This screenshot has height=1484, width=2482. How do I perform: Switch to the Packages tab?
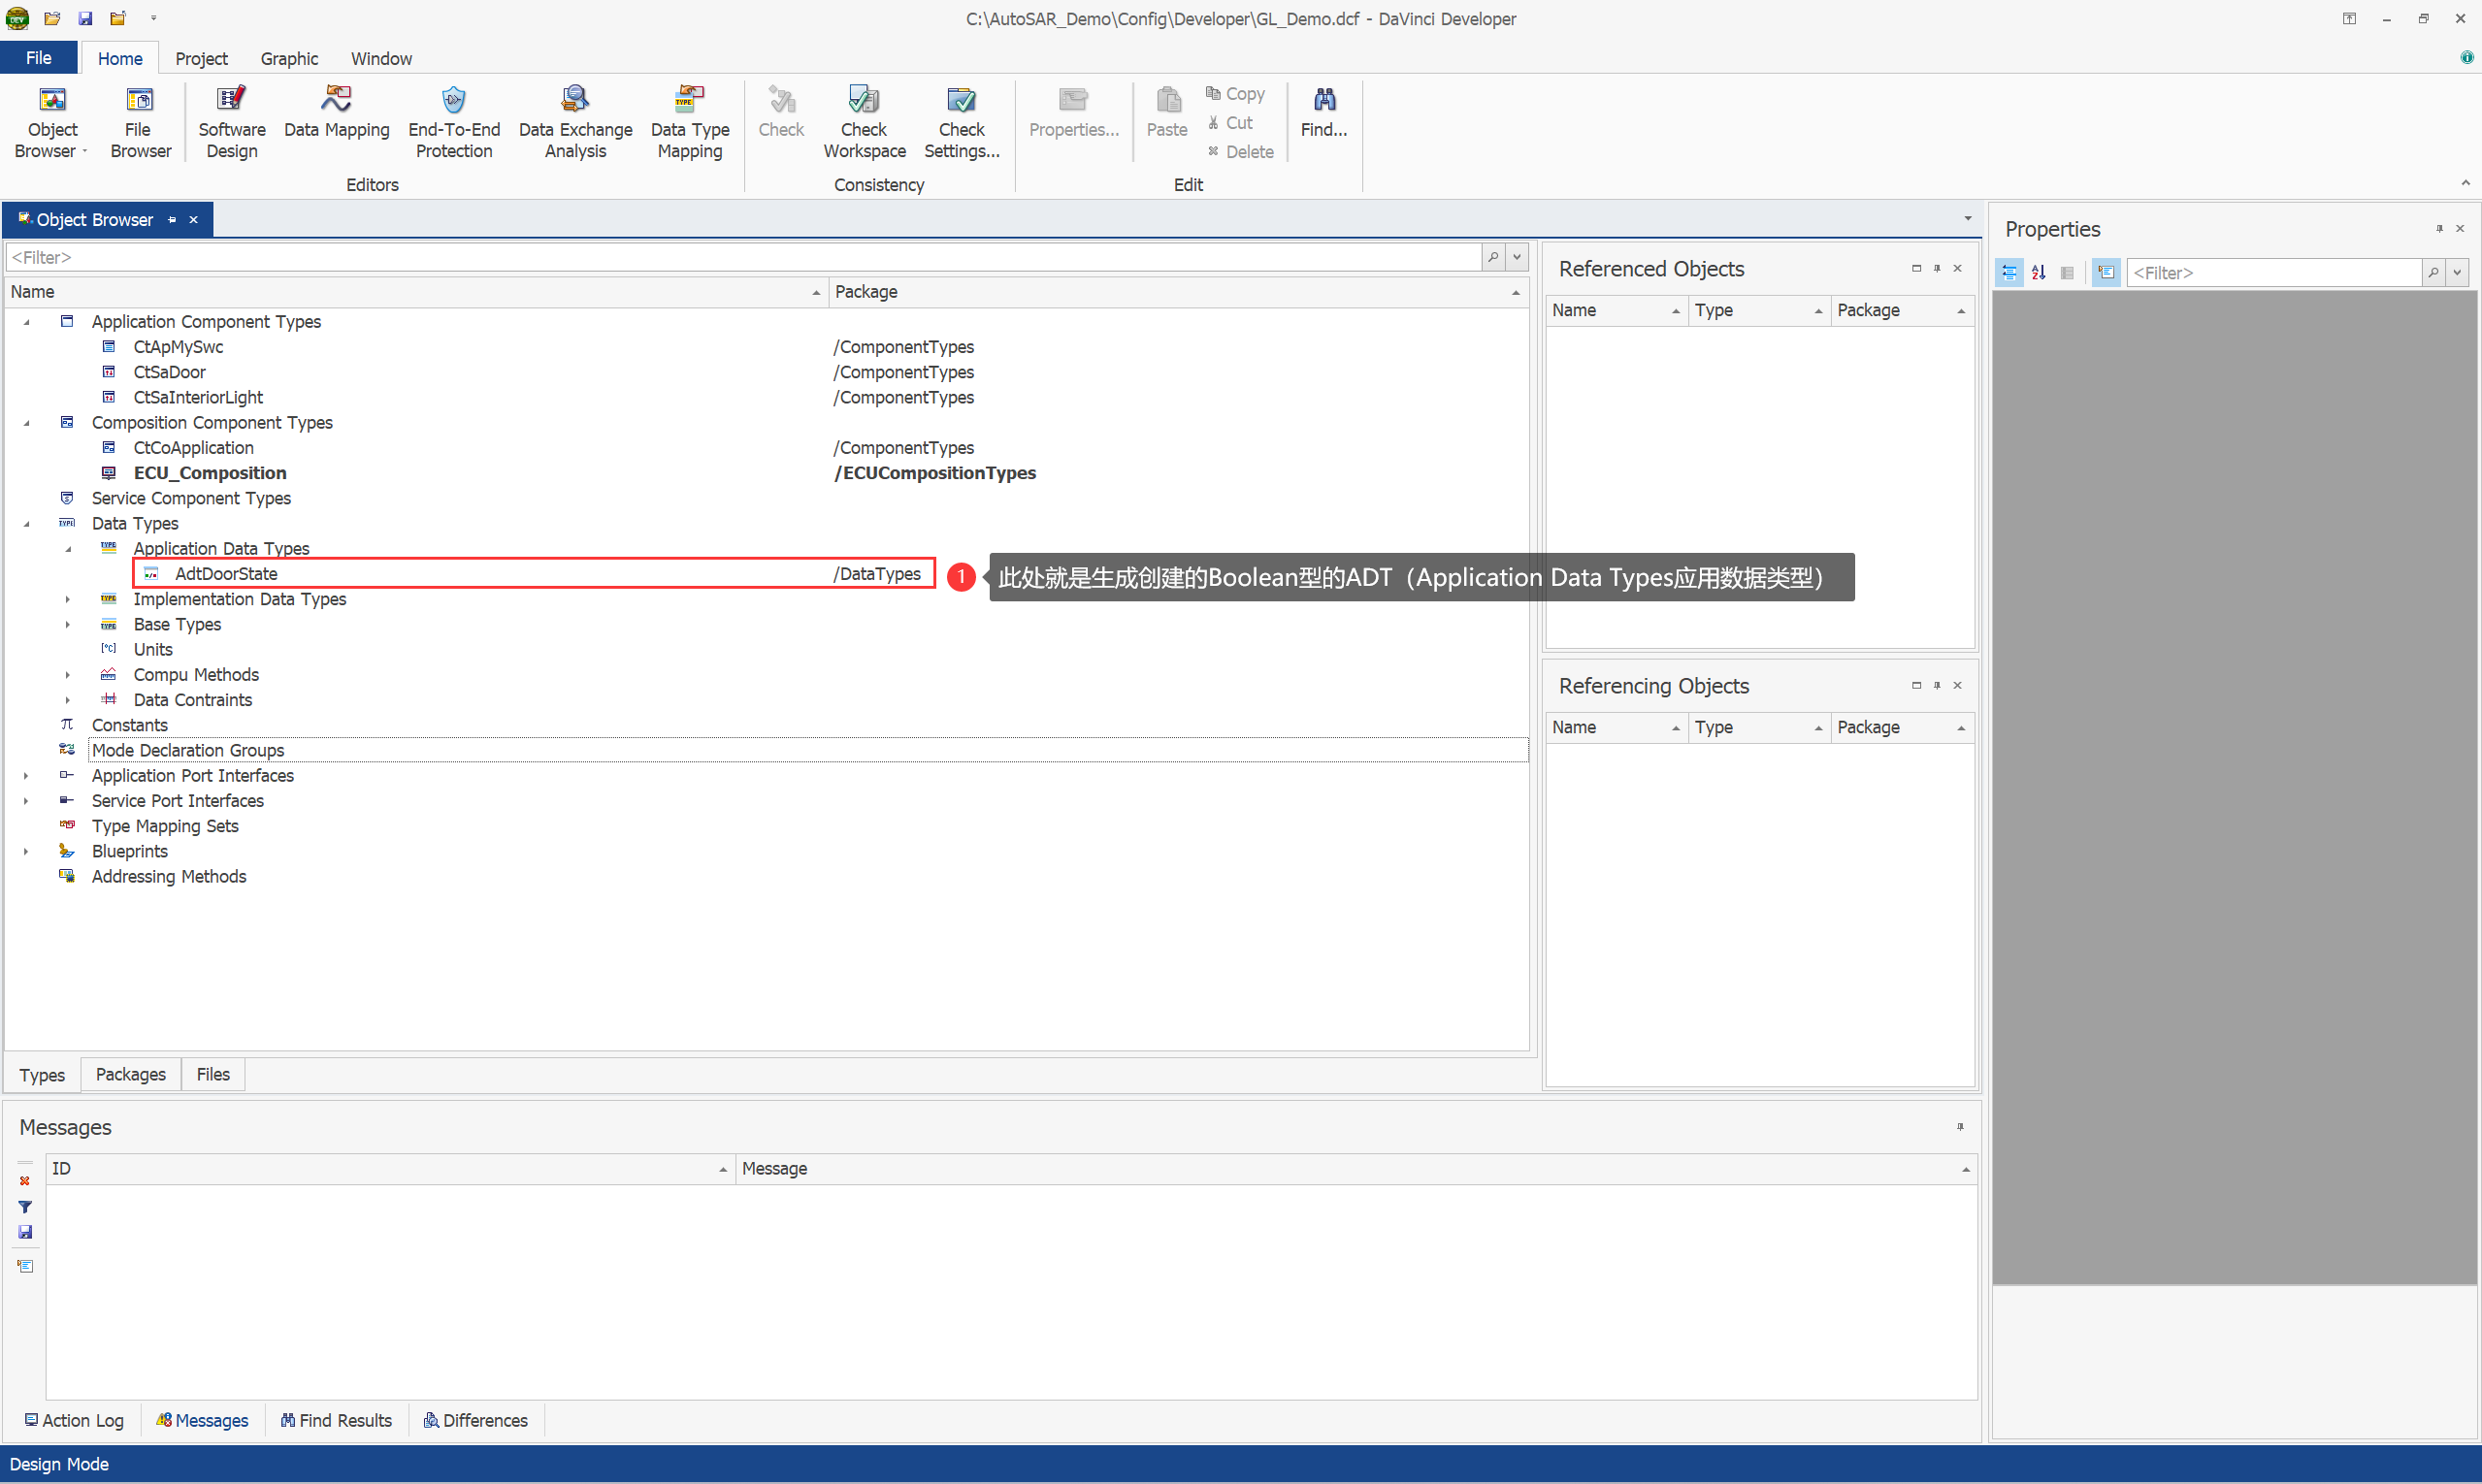point(130,1074)
